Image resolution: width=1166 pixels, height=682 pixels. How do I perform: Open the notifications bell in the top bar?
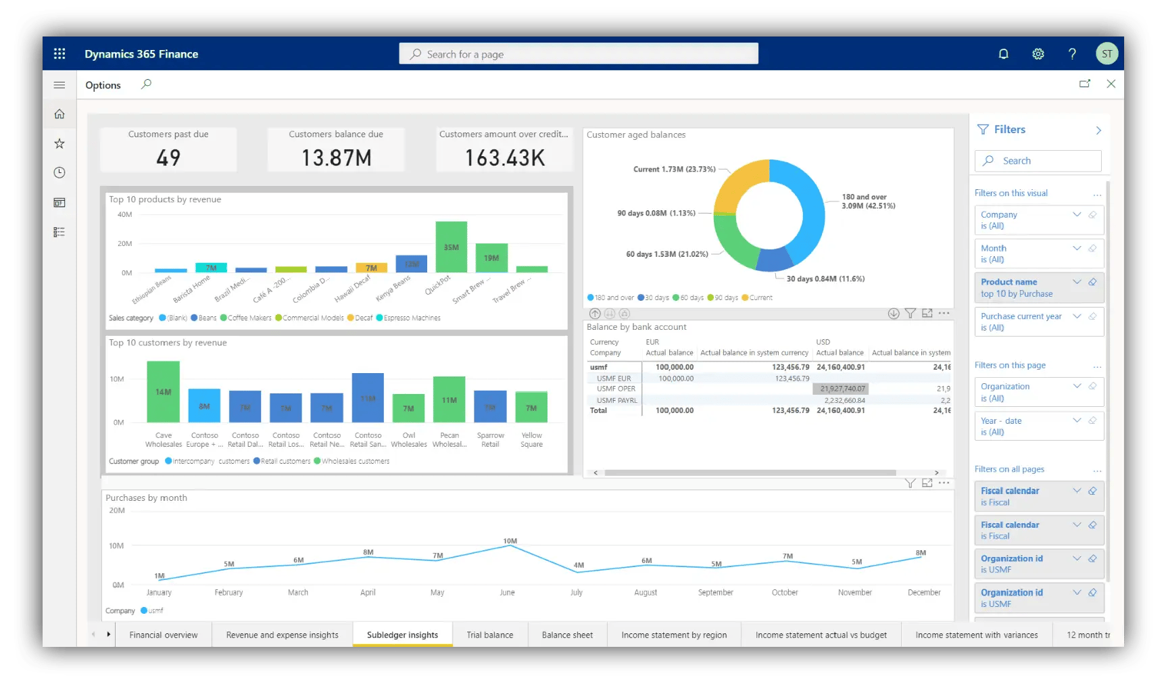point(1003,53)
